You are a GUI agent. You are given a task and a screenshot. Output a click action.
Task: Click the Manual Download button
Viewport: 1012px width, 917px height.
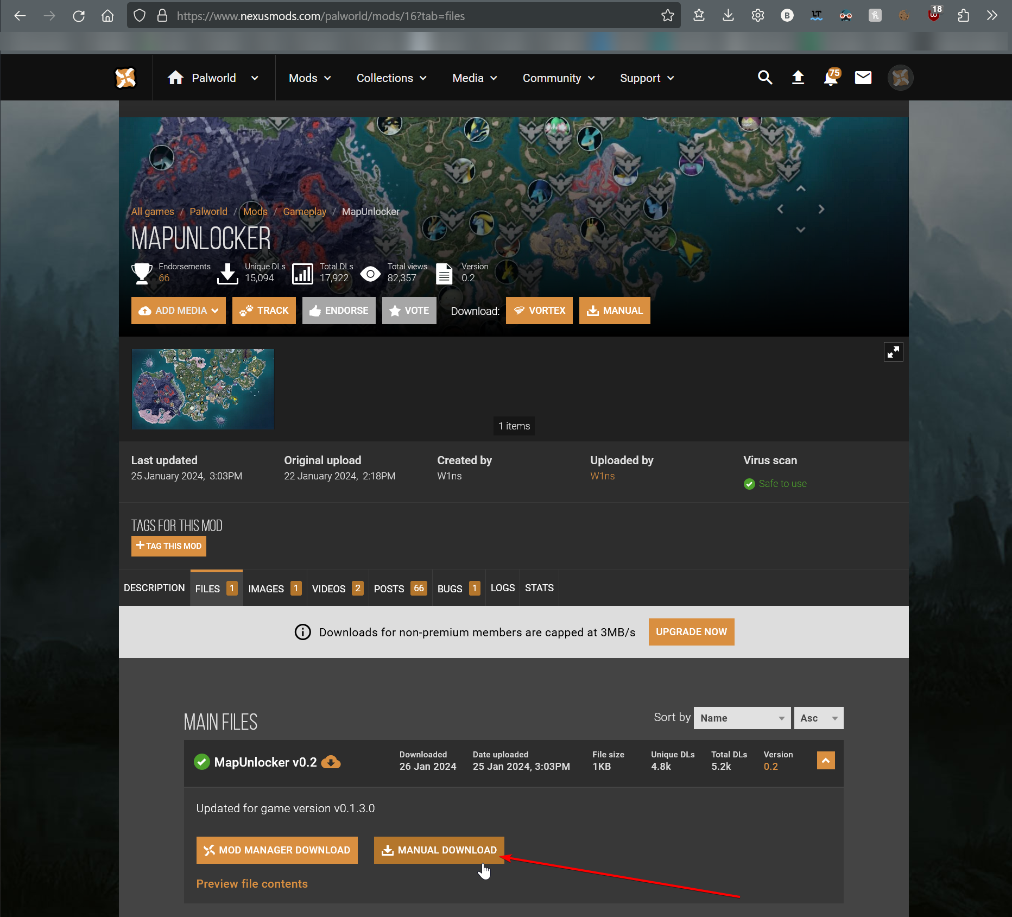tap(439, 850)
